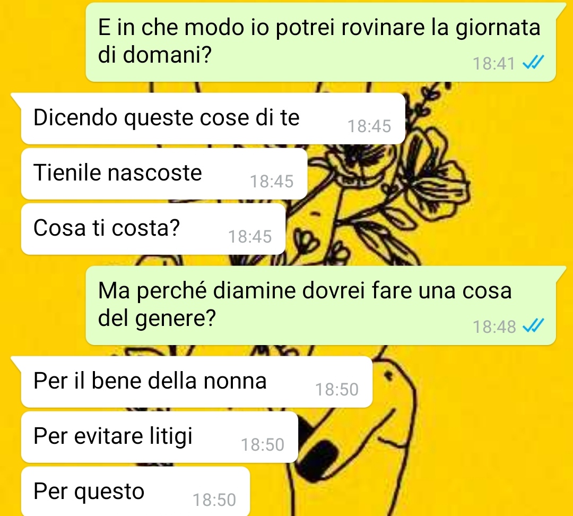Image resolution: width=573 pixels, height=516 pixels.
Task: Select message "Tienile nascoste"
Action: pos(164,174)
